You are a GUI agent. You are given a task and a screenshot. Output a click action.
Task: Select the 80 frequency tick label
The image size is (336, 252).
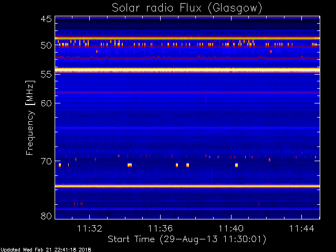click(x=46, y=216)
